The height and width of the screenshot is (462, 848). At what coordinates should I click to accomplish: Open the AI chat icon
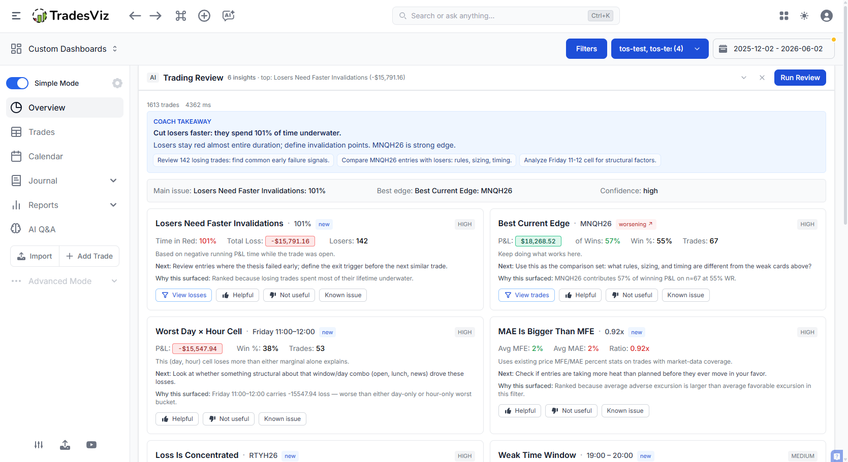[x=229, y=16]
